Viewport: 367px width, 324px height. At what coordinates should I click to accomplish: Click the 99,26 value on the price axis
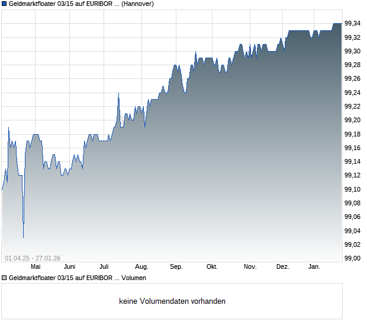352,78
